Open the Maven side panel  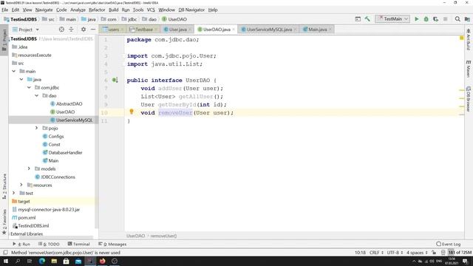coord(468,69)
